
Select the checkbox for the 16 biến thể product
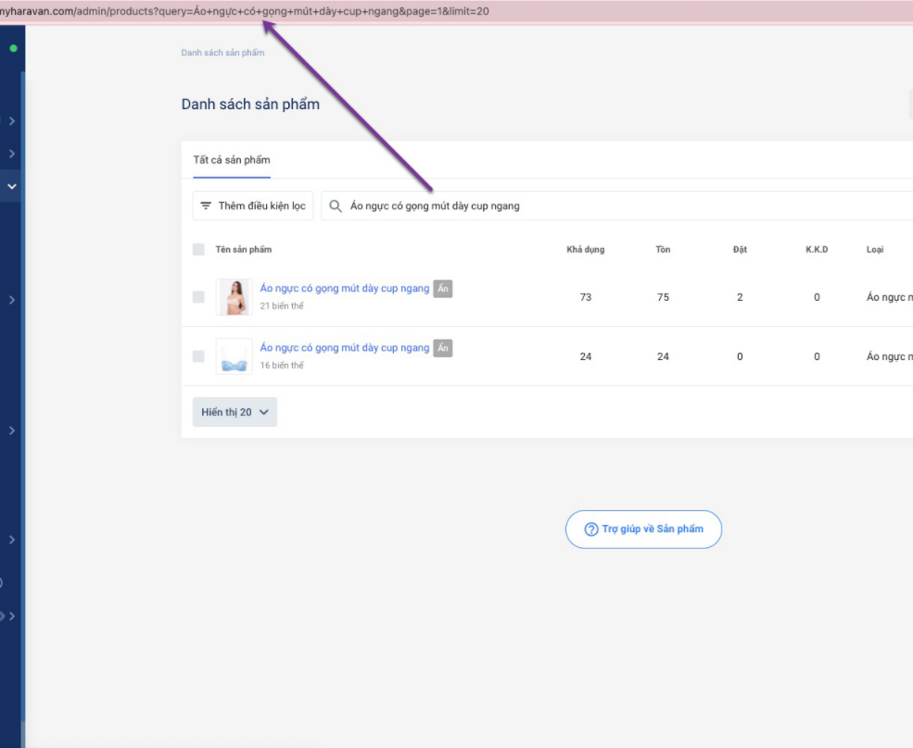point(198,356)
